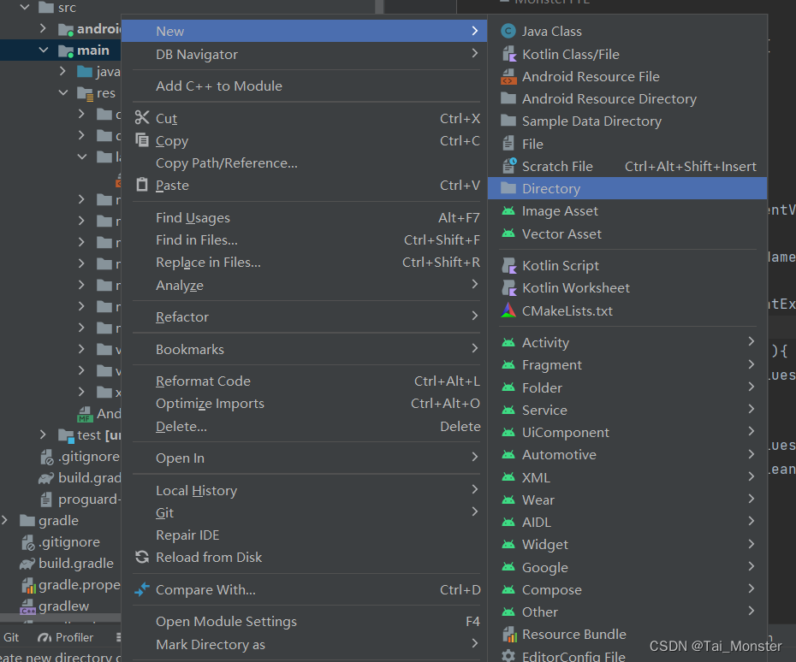Click the Kotlin Worksheet icon
Viewport: 796px width, 662px height.
pyautogui.click(x=508, y=287)
